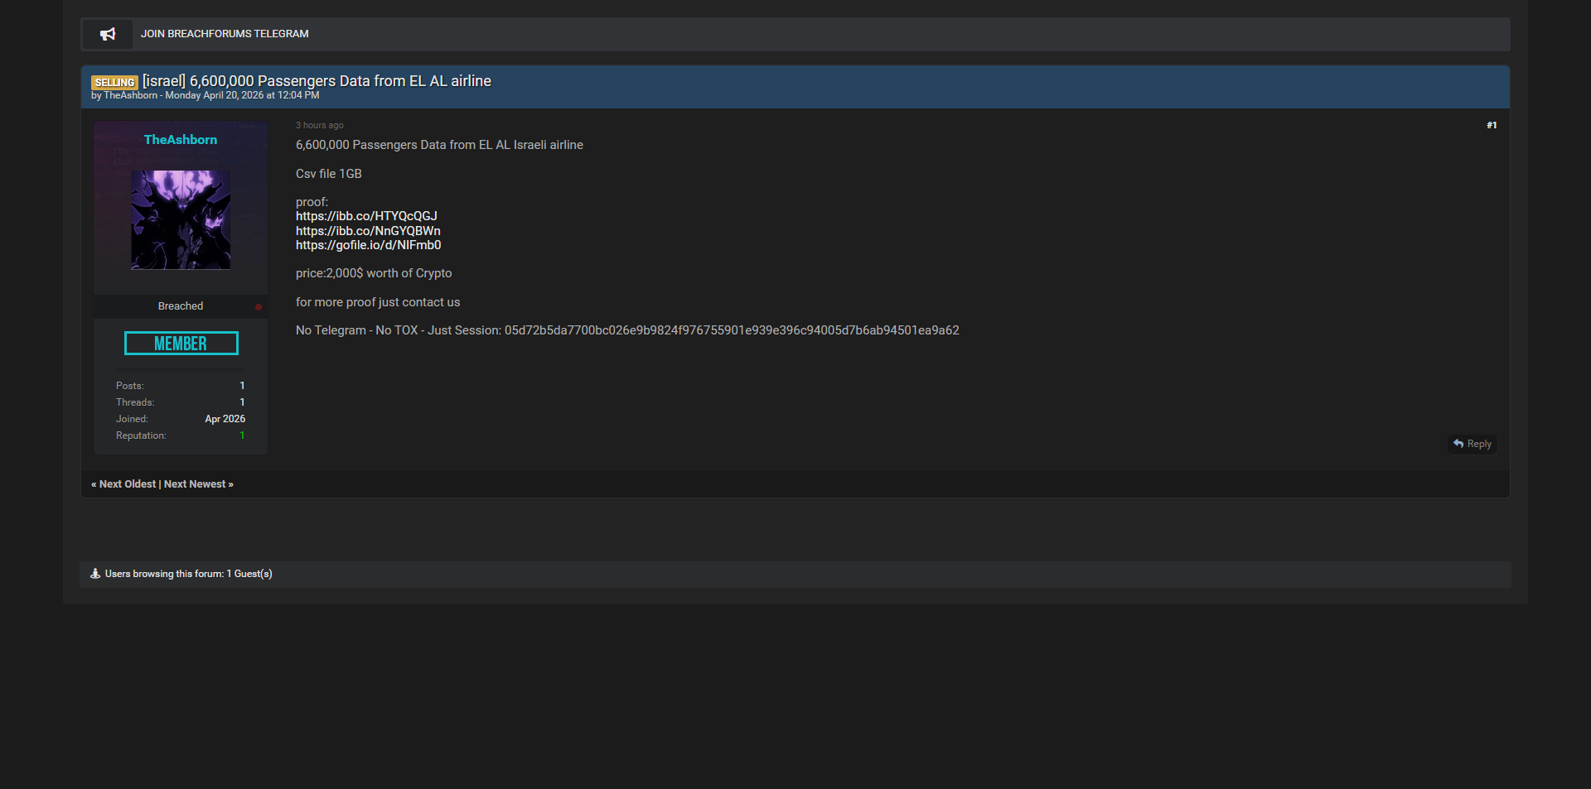The height and width of the screenshot is (789, 1591).
Task: Click the users browsing forum icon
Action: (95, 574)
